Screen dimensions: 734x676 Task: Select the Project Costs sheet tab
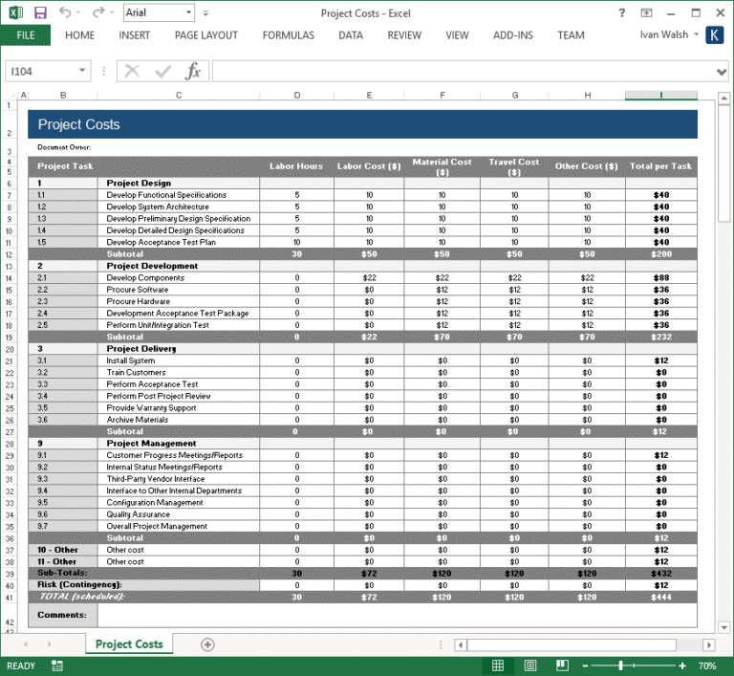pos(129,644)
